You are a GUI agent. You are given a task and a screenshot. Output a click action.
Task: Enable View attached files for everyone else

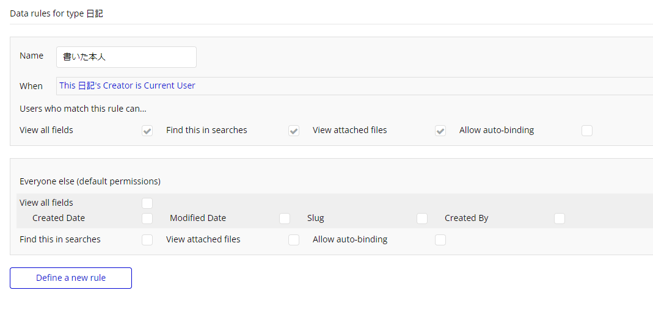click(x=294, y=240)
